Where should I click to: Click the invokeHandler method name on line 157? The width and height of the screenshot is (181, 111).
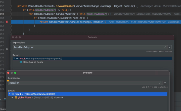coord(65,6)
